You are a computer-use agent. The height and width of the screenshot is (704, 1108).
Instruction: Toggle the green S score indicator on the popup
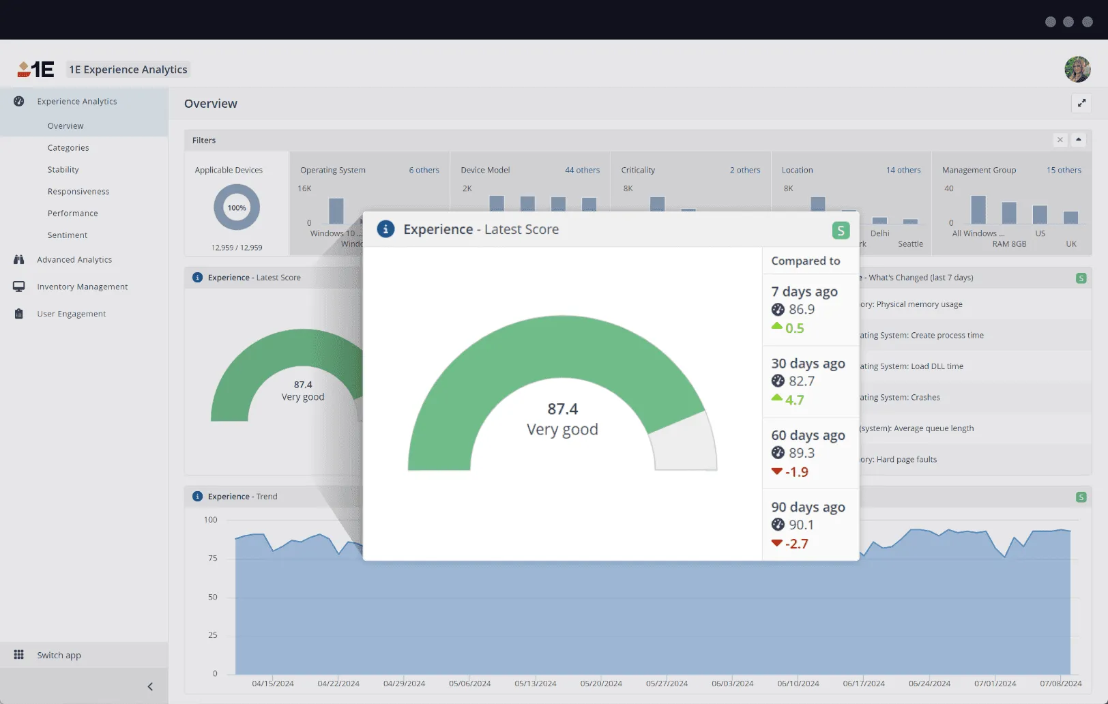(x=841, y=231)
